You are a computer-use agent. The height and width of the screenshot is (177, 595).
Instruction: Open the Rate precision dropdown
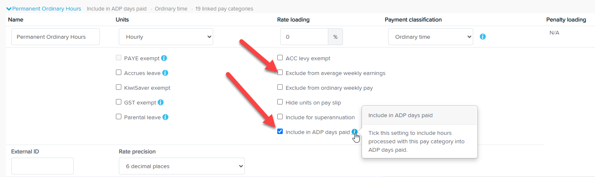click(182, 166)
